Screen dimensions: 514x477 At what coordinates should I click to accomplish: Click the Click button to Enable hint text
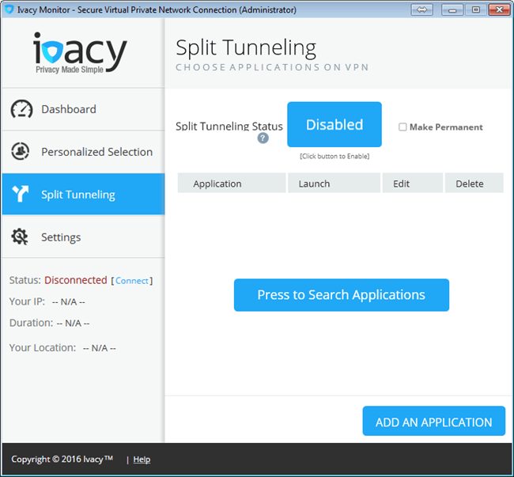(334, 156)
